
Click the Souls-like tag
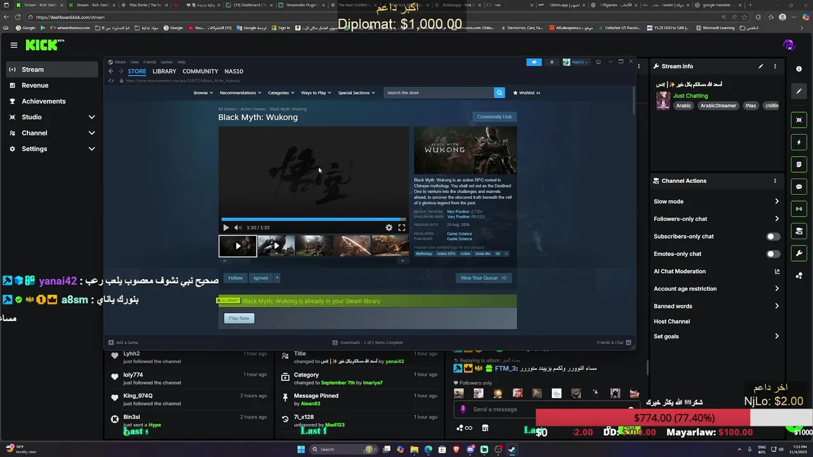(x=483, y=254)
